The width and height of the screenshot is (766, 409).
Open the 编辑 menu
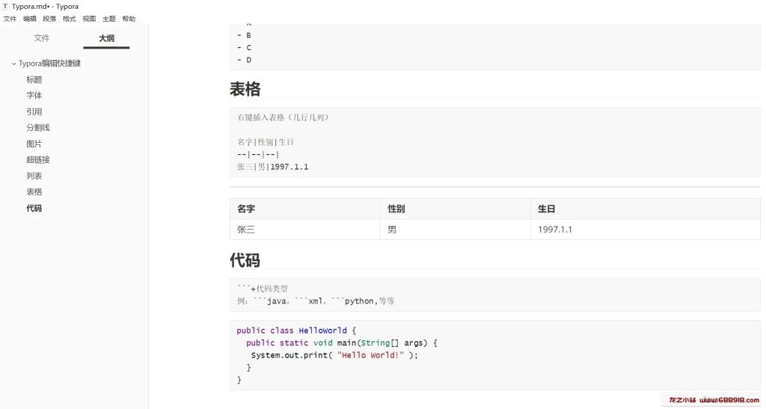tap(30, 19)
